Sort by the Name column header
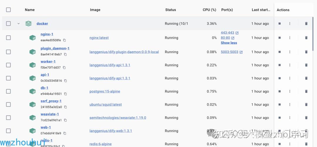Screen dimensions: 317x147 click(30, 10)
